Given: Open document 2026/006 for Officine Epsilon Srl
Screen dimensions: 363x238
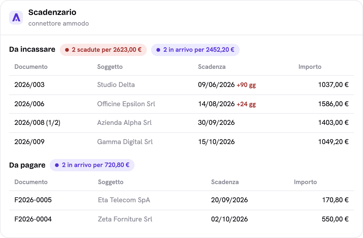Looking at the screenshot, I should [181, 104].
